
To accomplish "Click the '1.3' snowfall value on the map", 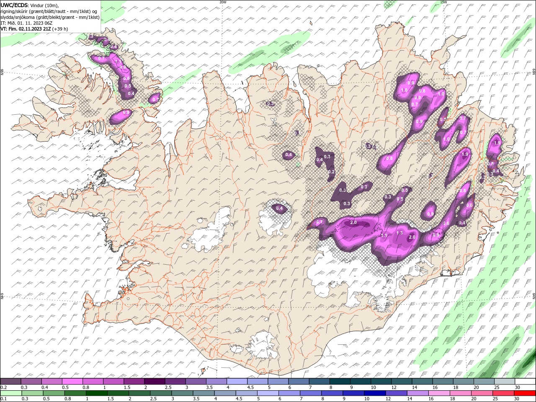I will (x=399, y=233).
